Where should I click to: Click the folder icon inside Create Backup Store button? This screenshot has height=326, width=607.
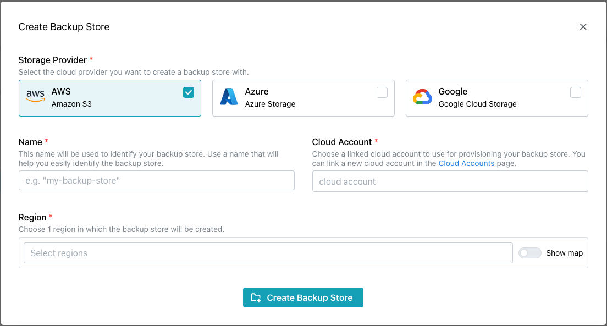[255, 297]
